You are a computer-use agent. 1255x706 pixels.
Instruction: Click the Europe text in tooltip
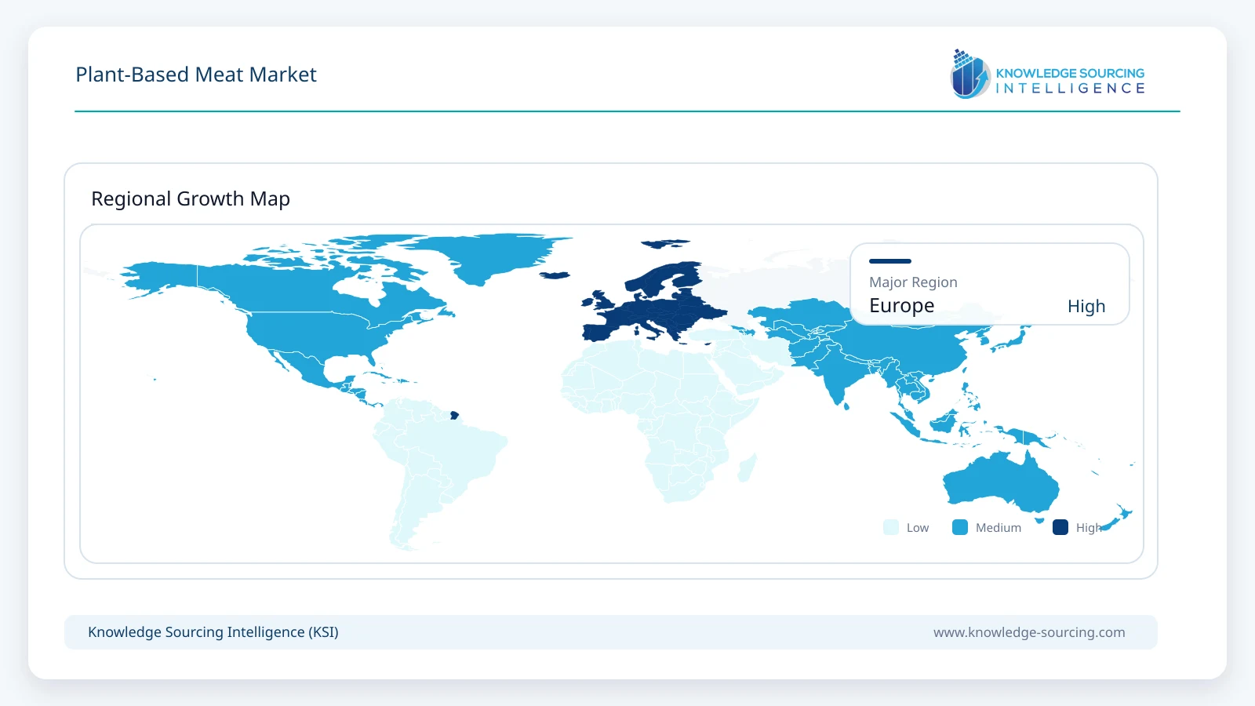click(x=902, y=305)
